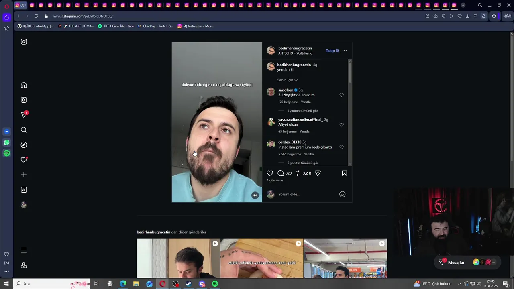514x289 pixels.
Task: Like sadofren's comment
Action: pos(342,95)
